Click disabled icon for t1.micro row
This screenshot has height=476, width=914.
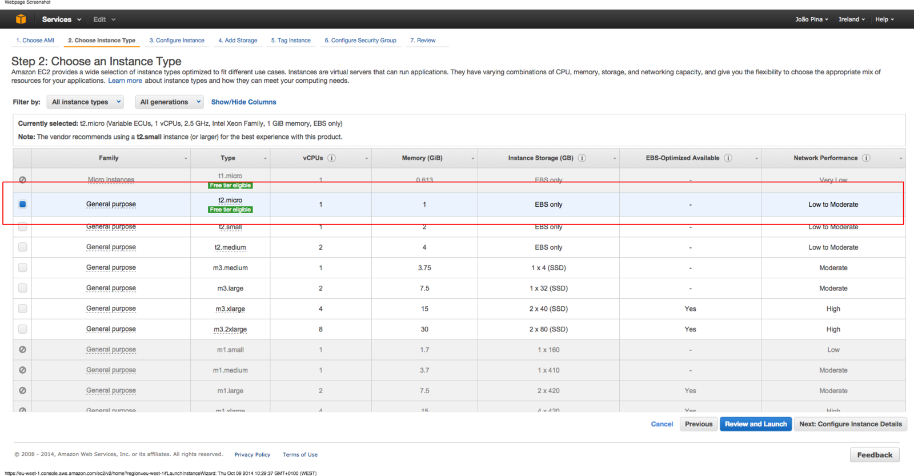pyautogui.click(x=22, y=179)
